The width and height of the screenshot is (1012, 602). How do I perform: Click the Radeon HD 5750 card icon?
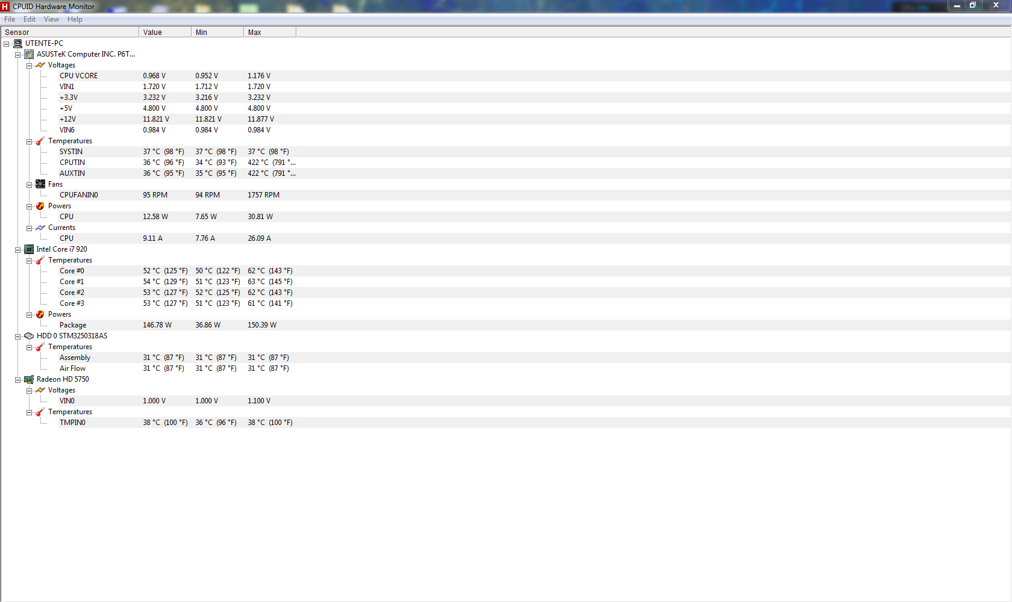pos(29,379)
